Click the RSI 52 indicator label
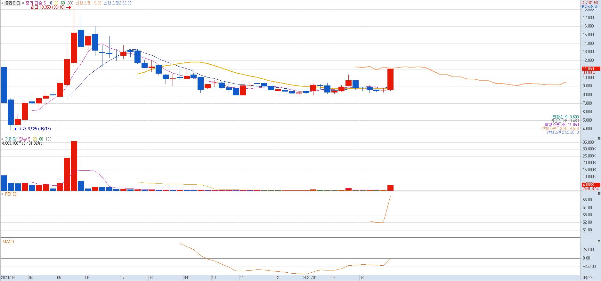601x281 pixels. [11, 194]
